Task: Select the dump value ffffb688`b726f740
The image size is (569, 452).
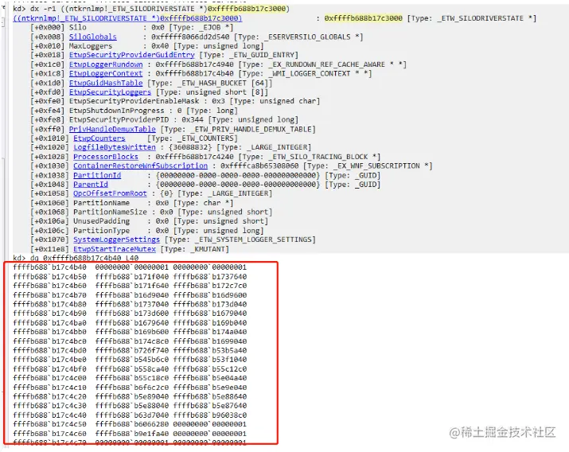Action: pyautogui.click(x=132, y=350)
